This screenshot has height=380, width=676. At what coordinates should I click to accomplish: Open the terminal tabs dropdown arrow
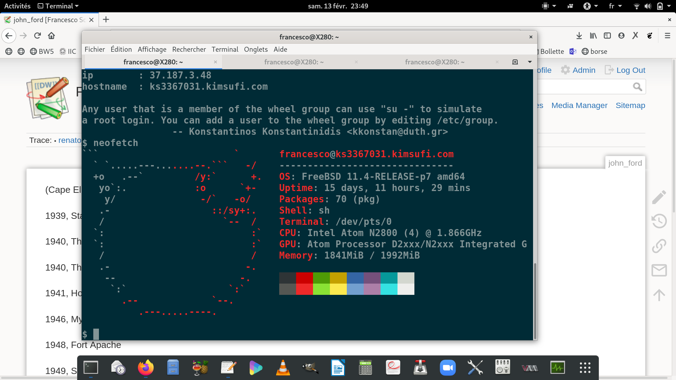530,62
